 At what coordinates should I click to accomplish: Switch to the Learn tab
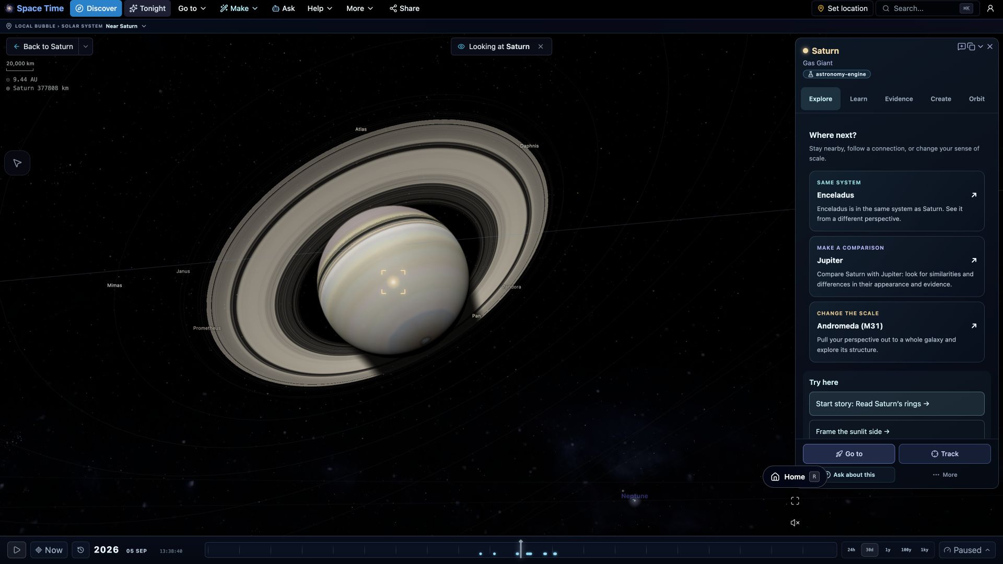[x=858, y=99]
